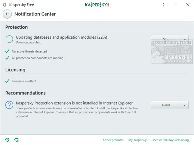Expand the dropdown arrow next to Install
The width and height of the screenshot is (194, 145).
click(185, 105)
